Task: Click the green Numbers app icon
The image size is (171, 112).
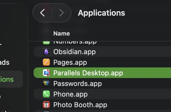Action: point(46,42)
